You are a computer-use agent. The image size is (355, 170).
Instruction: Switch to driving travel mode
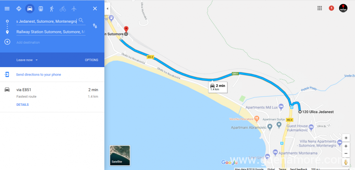(x=30, y=9)
